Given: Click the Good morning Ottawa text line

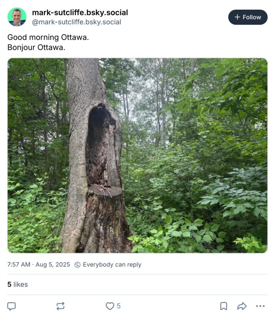Looking at the screenshot, I should pyautogui.click(x=48, y=37).
